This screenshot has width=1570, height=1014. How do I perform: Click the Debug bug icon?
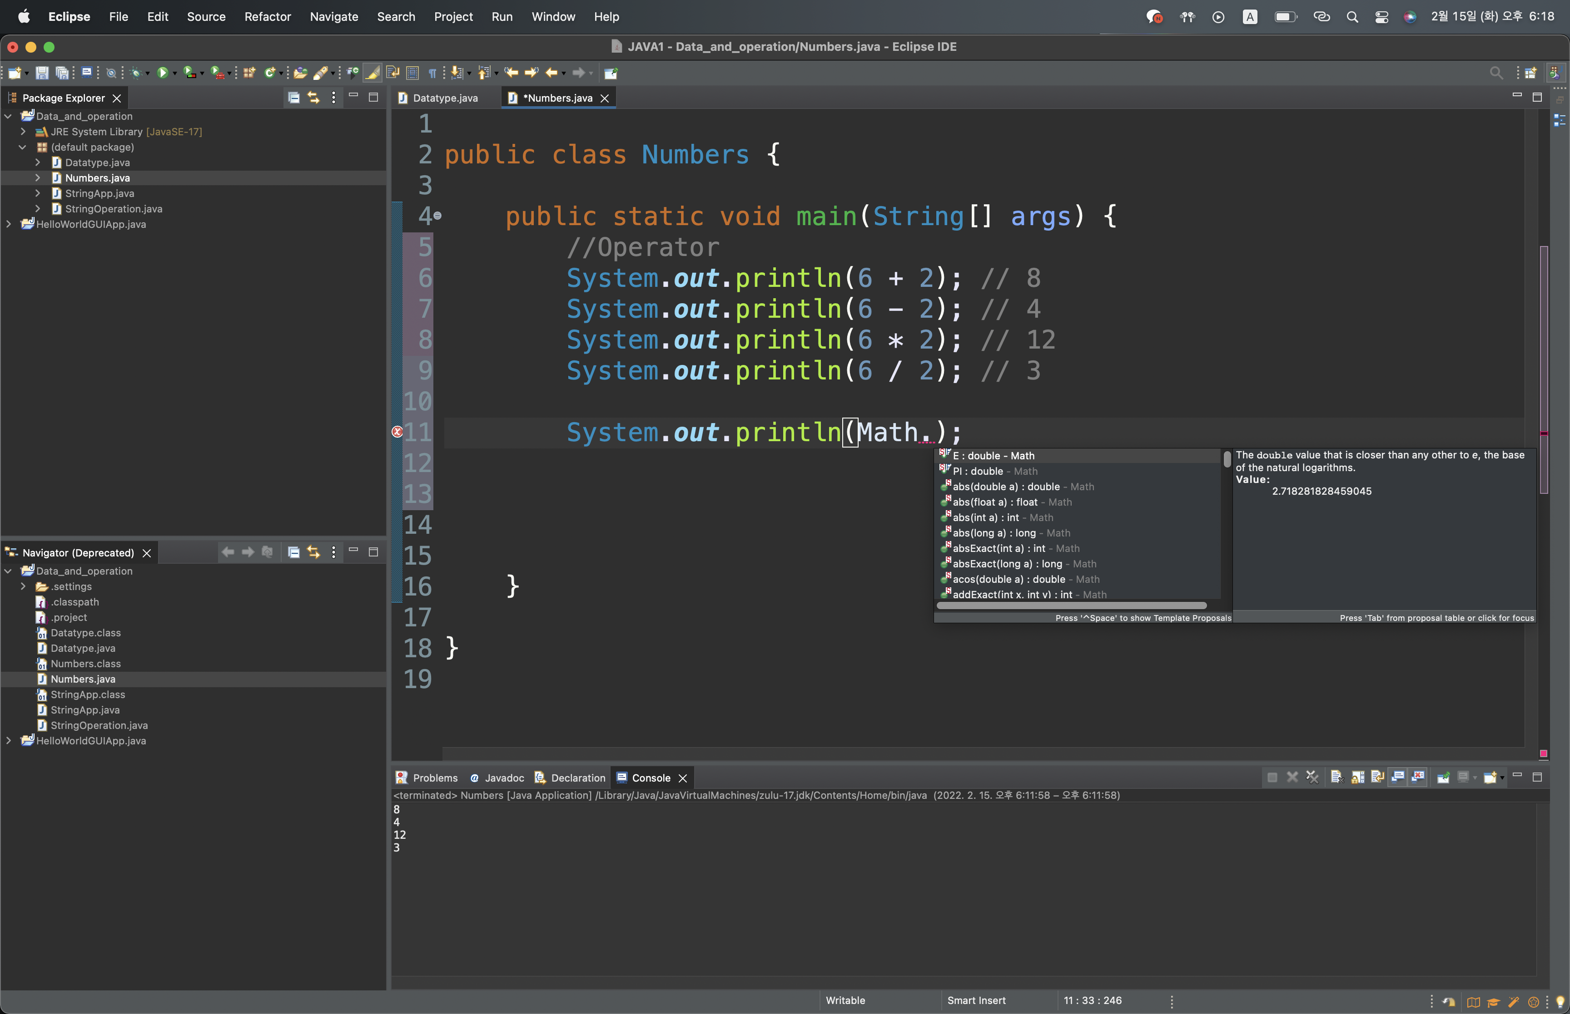coord(136,73)
